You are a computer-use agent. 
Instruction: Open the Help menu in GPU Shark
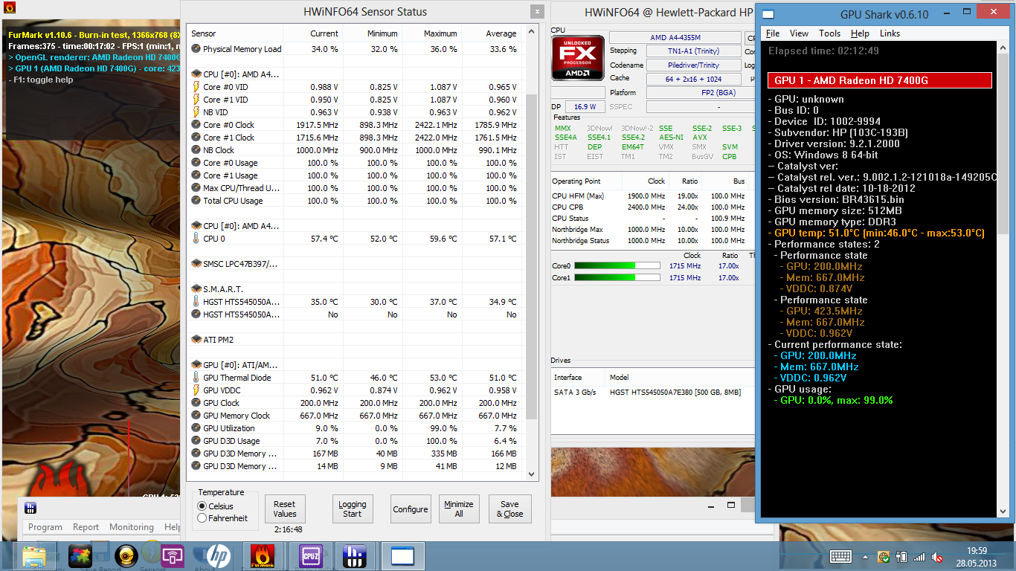tap(860, 33)
